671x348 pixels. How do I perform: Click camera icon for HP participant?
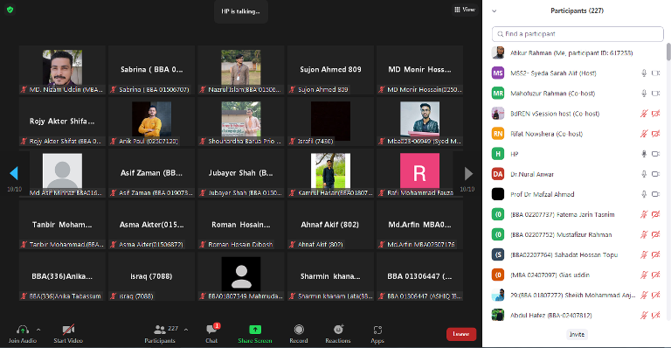click(x=655, y=154)
